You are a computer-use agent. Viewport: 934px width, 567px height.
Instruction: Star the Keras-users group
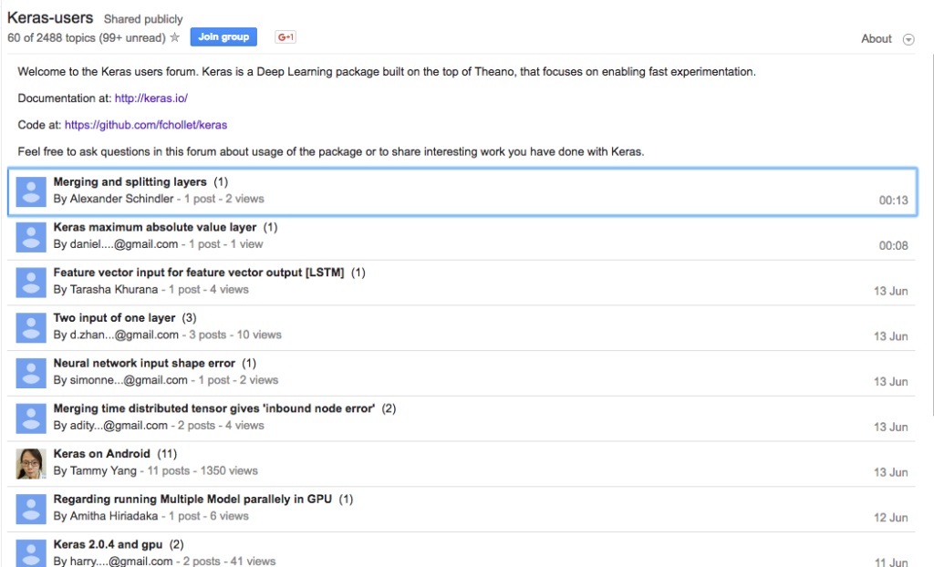click(174, 37)
